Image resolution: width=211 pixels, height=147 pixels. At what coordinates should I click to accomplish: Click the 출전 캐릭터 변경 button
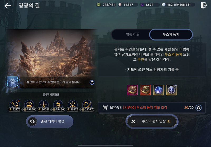[x=50, y=121]
